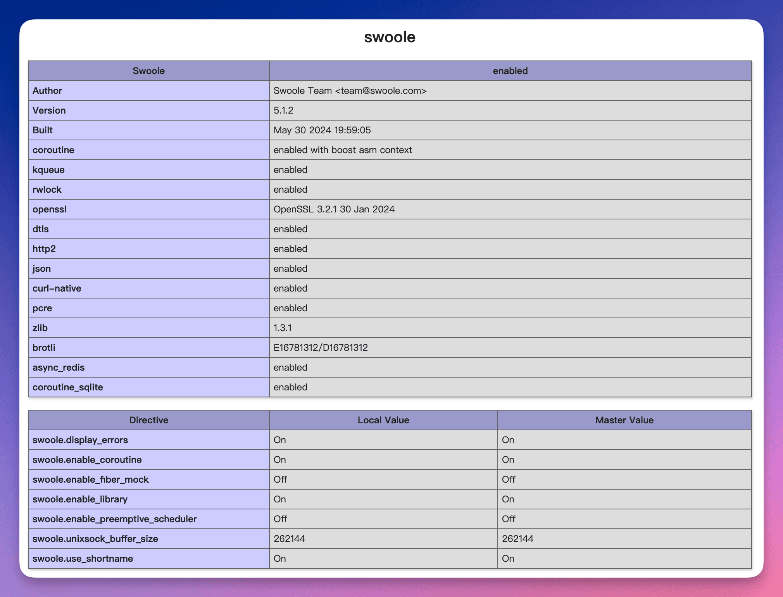This screenshot has width=783, height=597.
Task: Select master Off value of swoole.enable_fiber_mock
Action: [x=509, y=480]
